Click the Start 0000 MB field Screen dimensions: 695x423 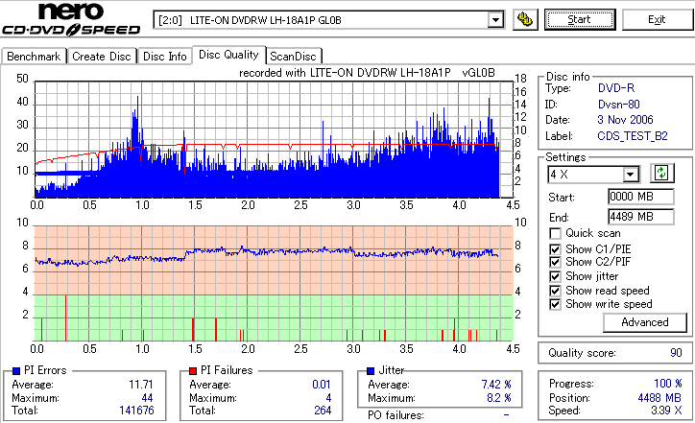(x=641, y=197)
